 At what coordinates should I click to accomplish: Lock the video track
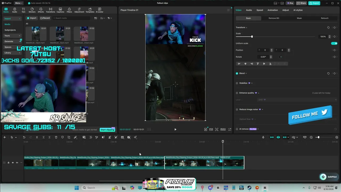pos(8,163)
